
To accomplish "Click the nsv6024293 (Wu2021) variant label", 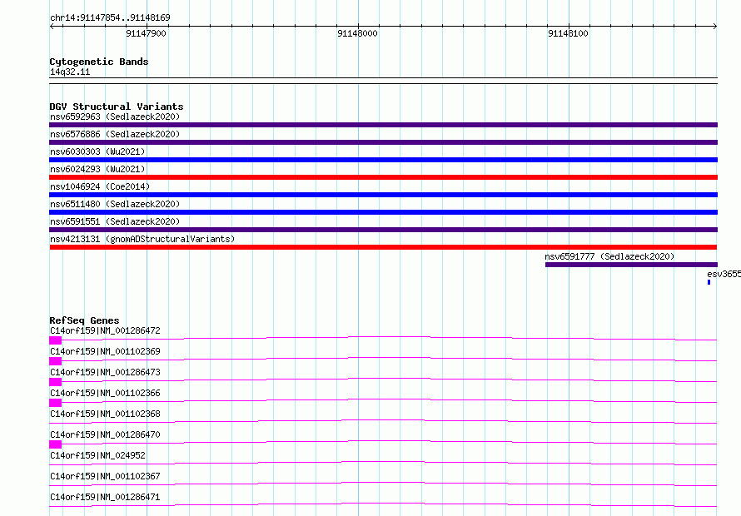I will 97,169.
